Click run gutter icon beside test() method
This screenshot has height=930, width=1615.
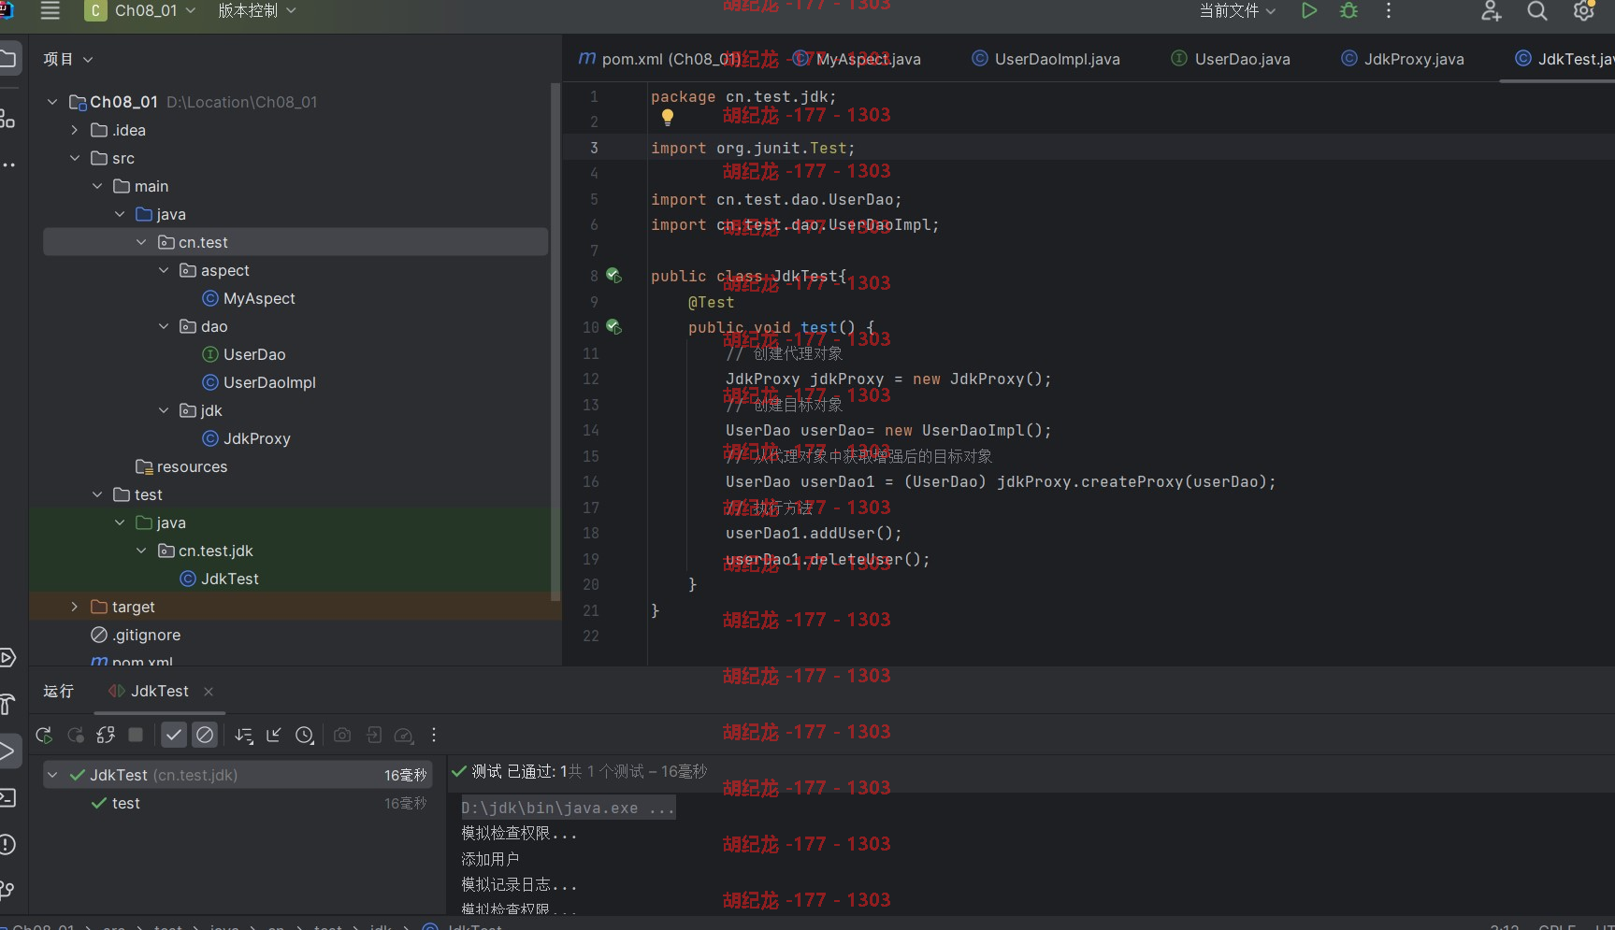(x=613, y=327)
